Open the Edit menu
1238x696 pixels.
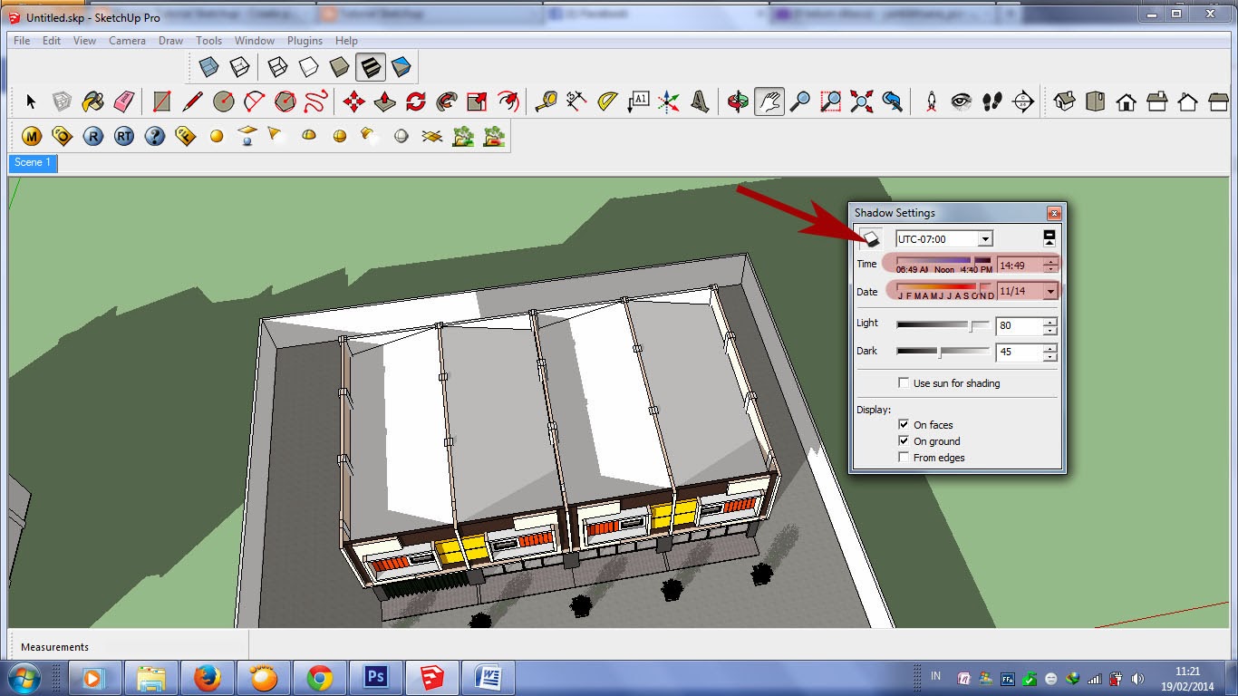click(52, 41)
